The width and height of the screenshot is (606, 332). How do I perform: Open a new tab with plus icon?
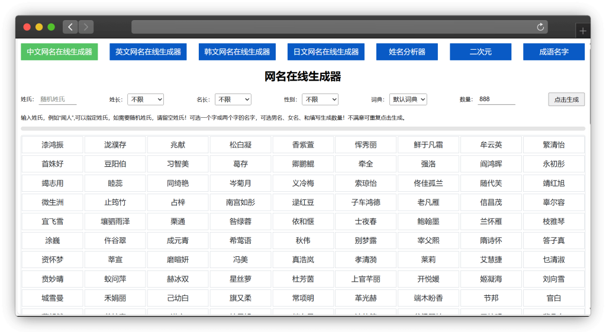(x=583, y=31)
